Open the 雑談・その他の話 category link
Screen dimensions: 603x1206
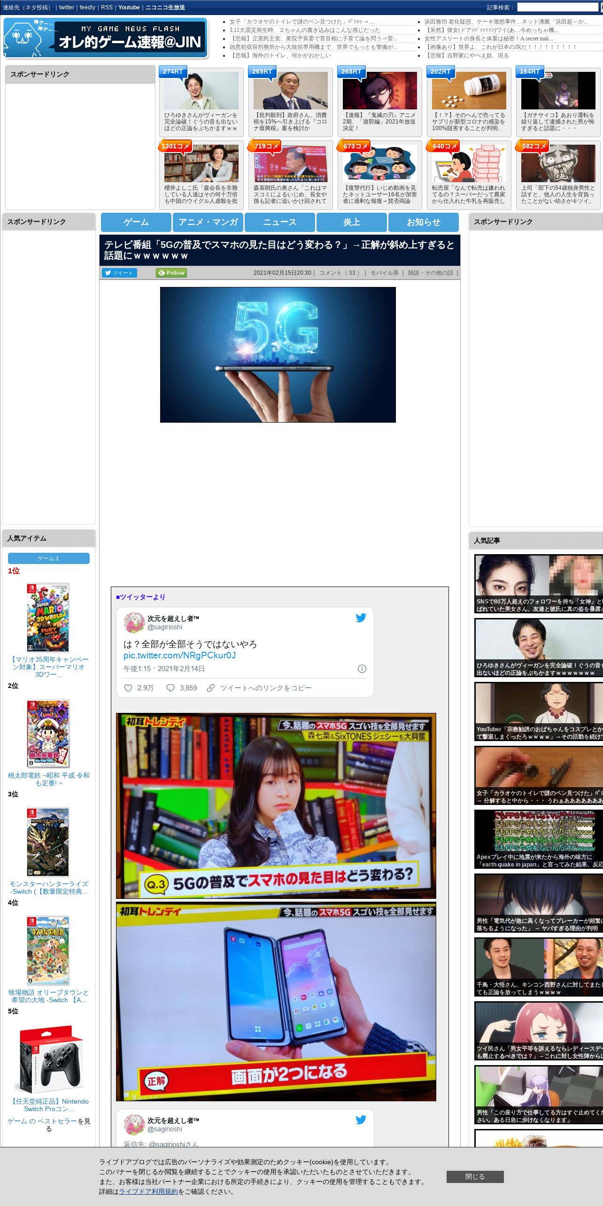430,273
